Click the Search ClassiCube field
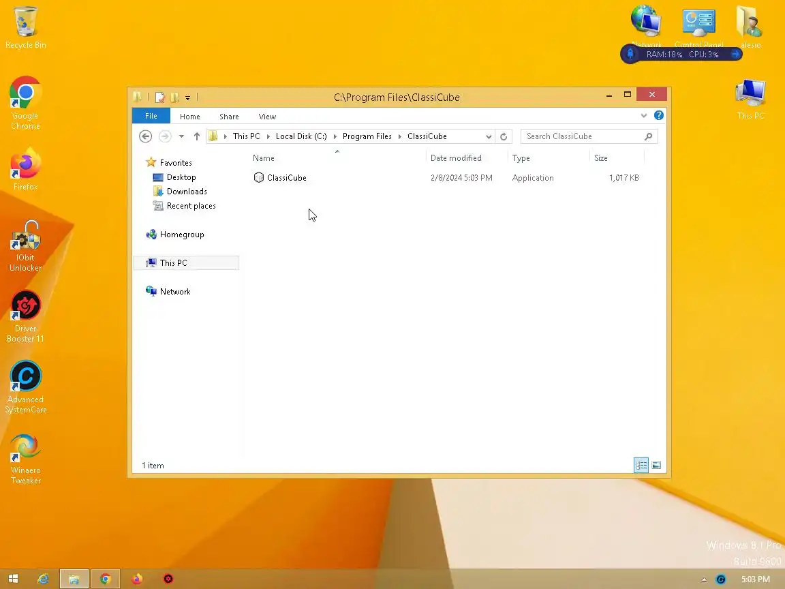Viewport: 785px width, 589px height. 589,136
